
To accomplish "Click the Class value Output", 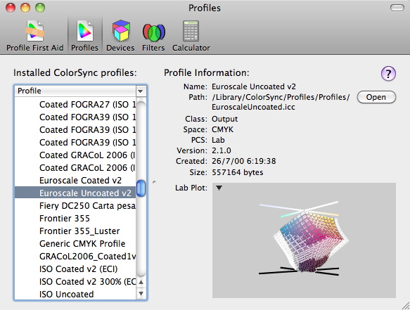I will point(224,119).
